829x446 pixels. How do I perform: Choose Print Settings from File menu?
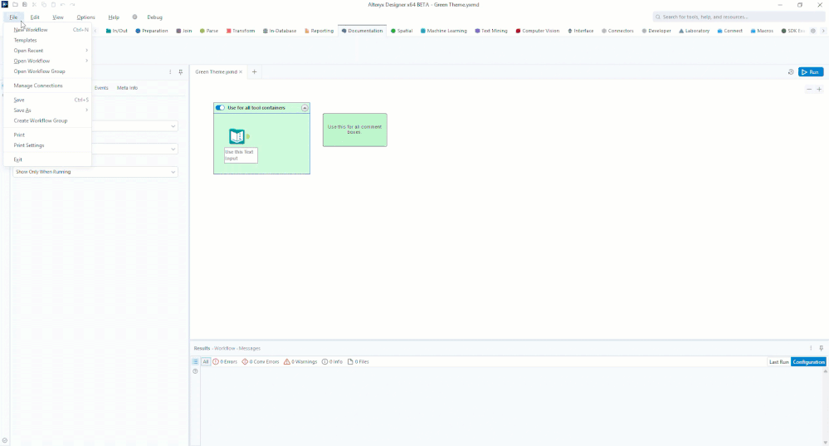(47, 145)
